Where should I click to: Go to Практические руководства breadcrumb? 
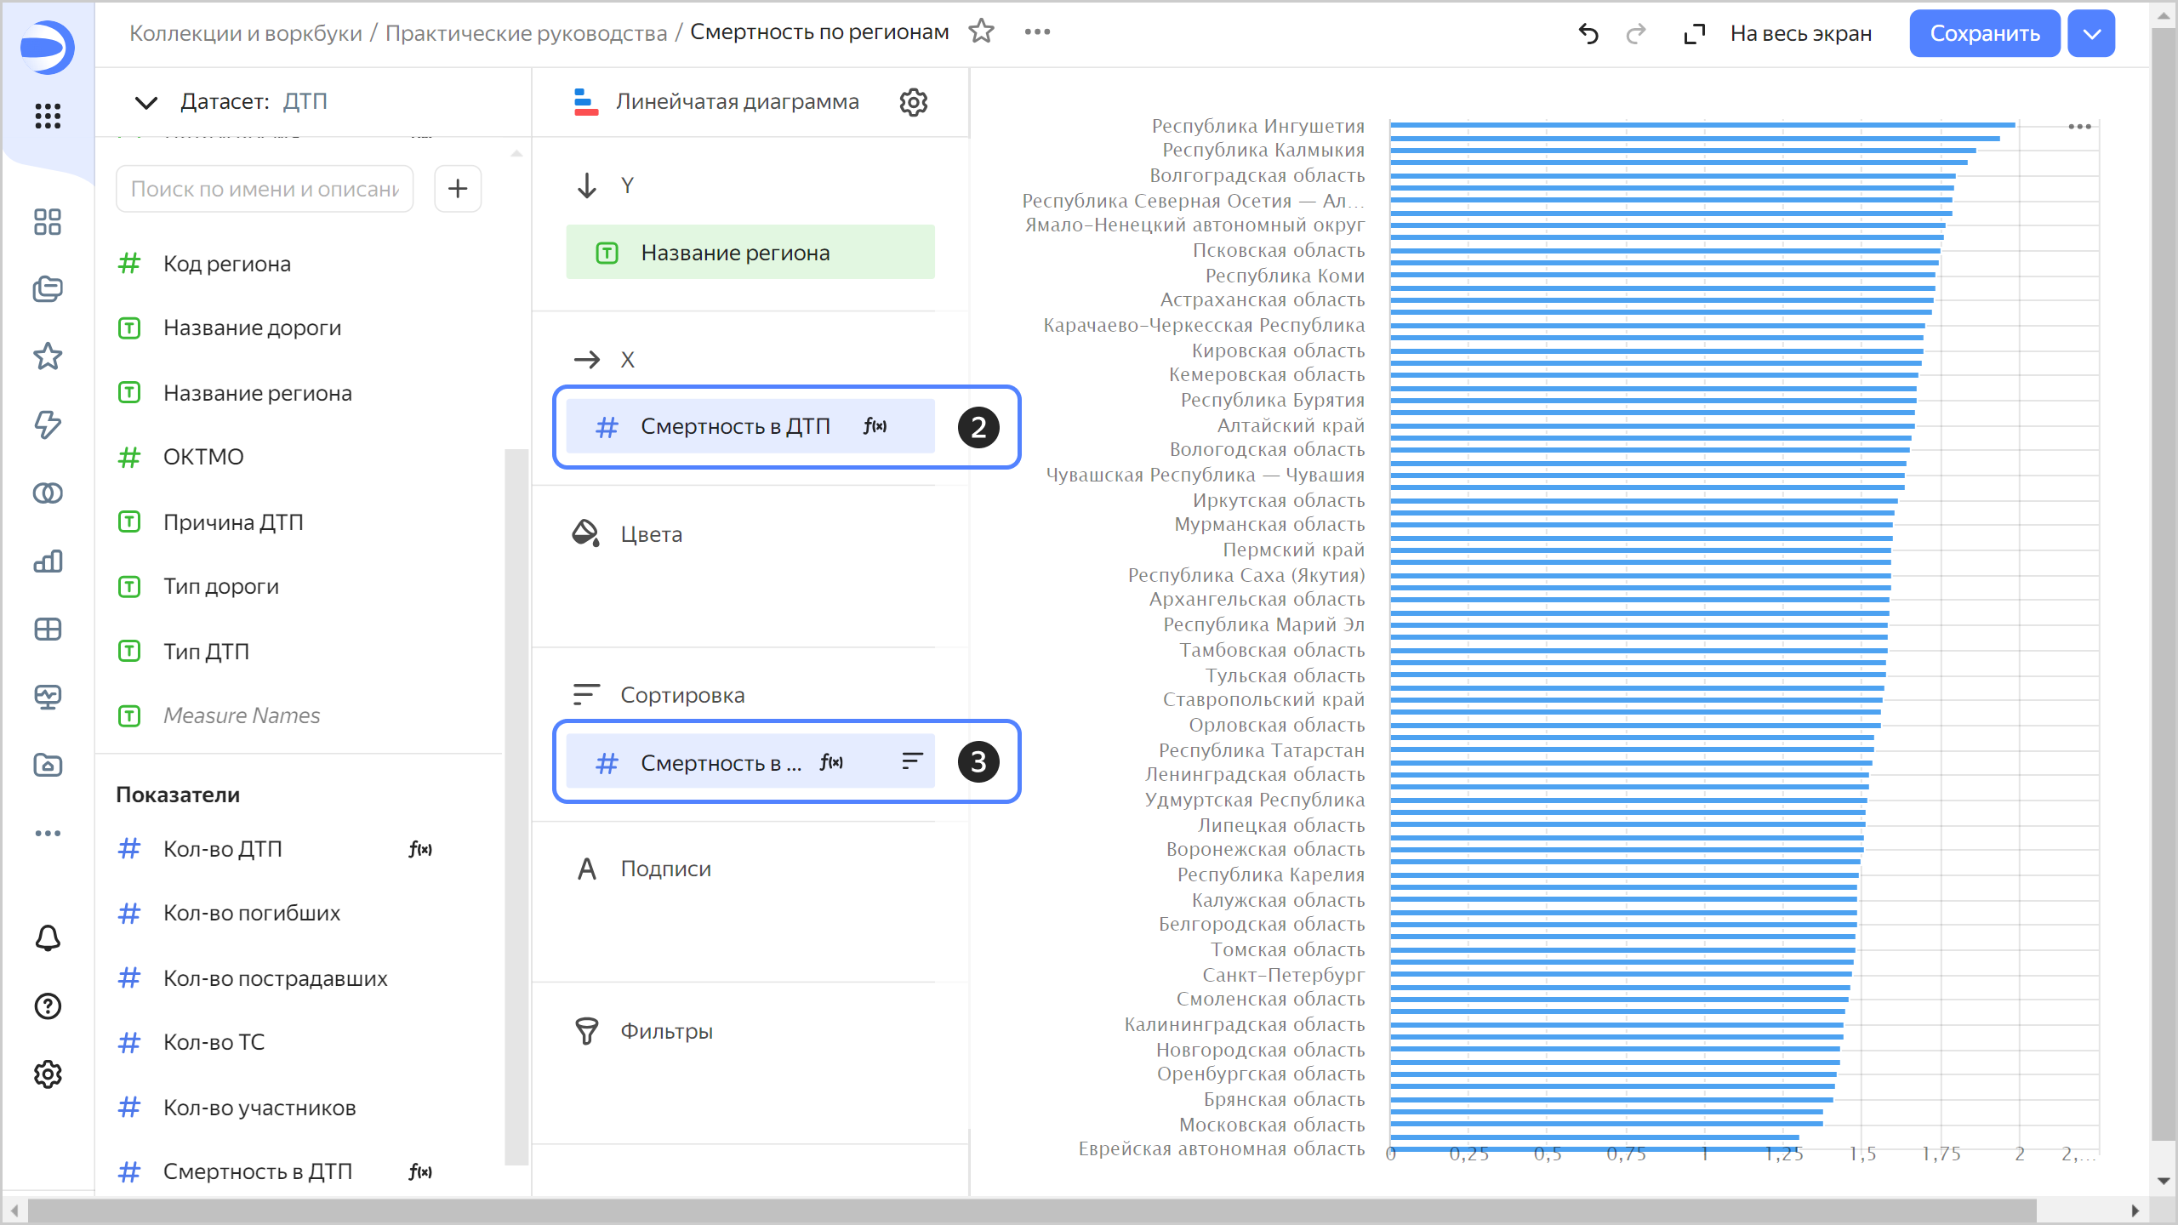[526, 33]
